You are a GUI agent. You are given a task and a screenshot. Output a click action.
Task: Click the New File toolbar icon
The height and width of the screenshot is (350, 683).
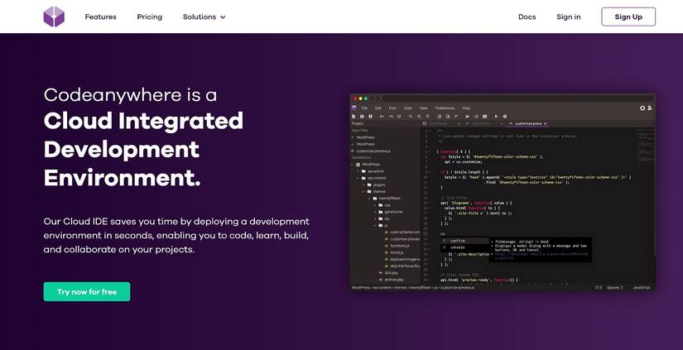(354, 116)
